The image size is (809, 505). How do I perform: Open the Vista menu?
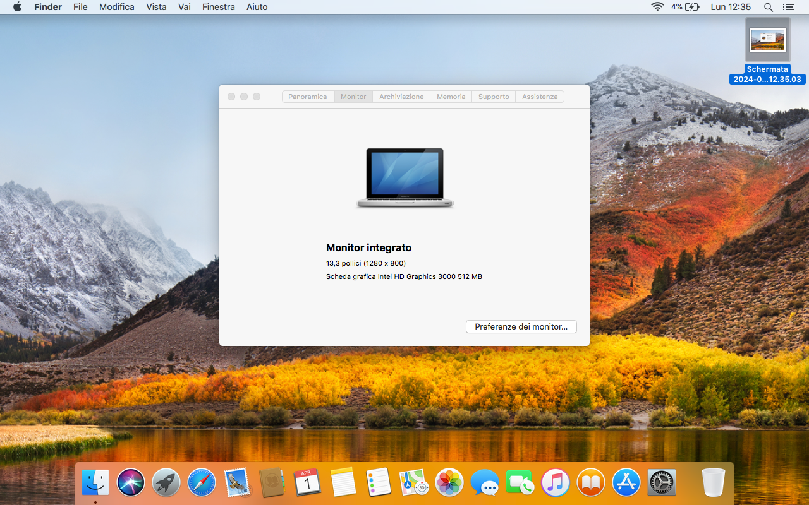pyautogui.click(x=156, y=7)
